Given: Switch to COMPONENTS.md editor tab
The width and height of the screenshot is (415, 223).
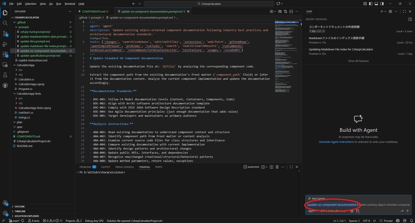Looking at the screenshot, I should 95,11.
